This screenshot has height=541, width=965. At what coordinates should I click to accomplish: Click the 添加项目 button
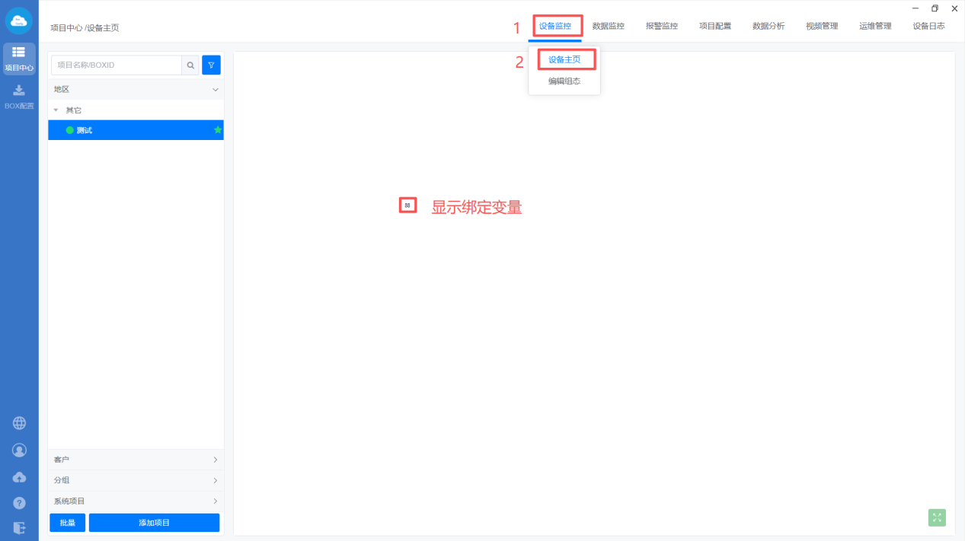pos(154,523)
